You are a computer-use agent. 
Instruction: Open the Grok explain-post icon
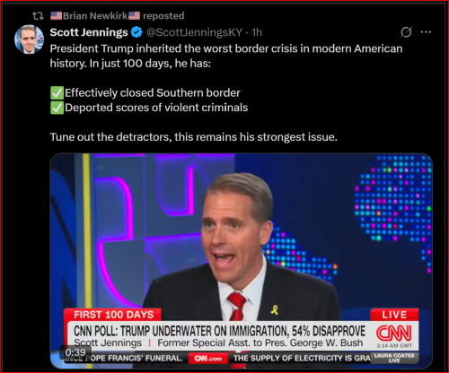(406, 32)
